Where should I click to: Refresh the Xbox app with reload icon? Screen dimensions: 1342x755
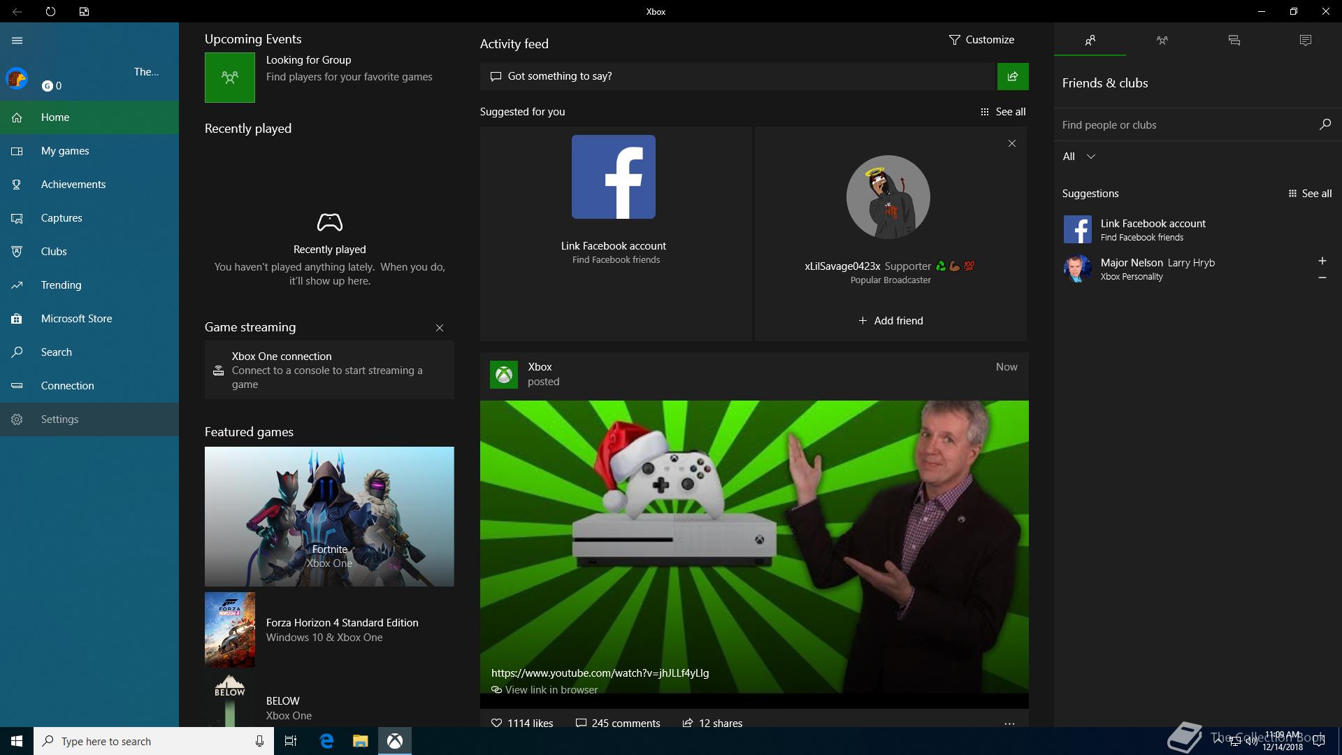tap(50, 11)
